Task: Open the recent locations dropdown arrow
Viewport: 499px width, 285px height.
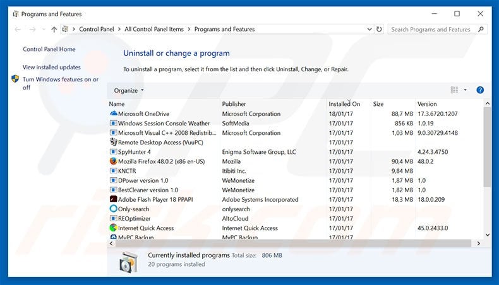Action: [x=44, y=30]
